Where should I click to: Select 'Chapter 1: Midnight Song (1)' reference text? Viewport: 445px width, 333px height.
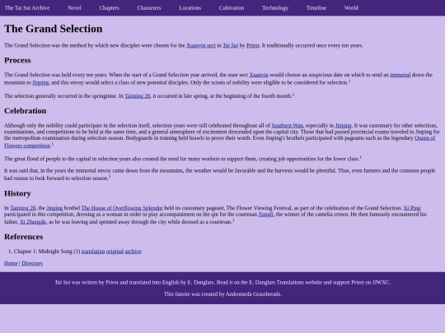click(47, 252)
